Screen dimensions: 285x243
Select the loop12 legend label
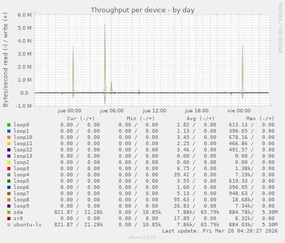(23, 150)
